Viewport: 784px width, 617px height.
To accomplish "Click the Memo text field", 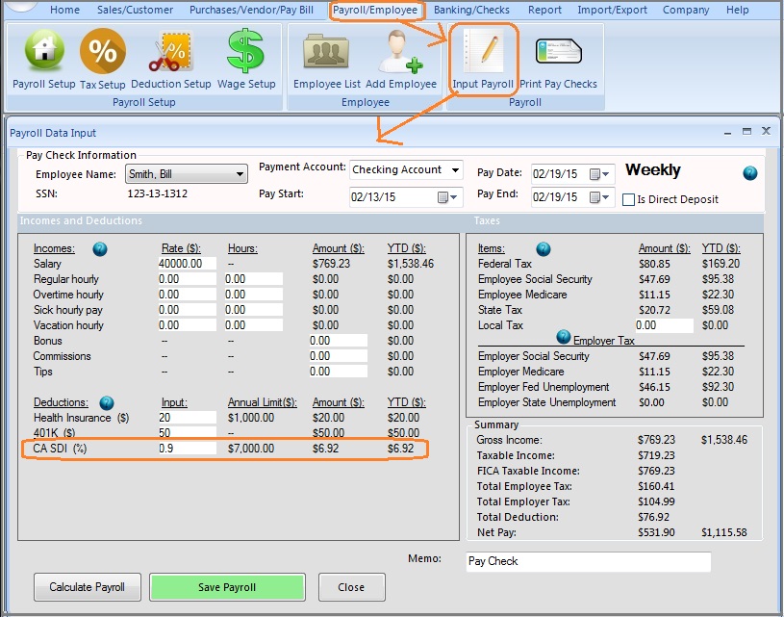I will (x=586, y=561).
